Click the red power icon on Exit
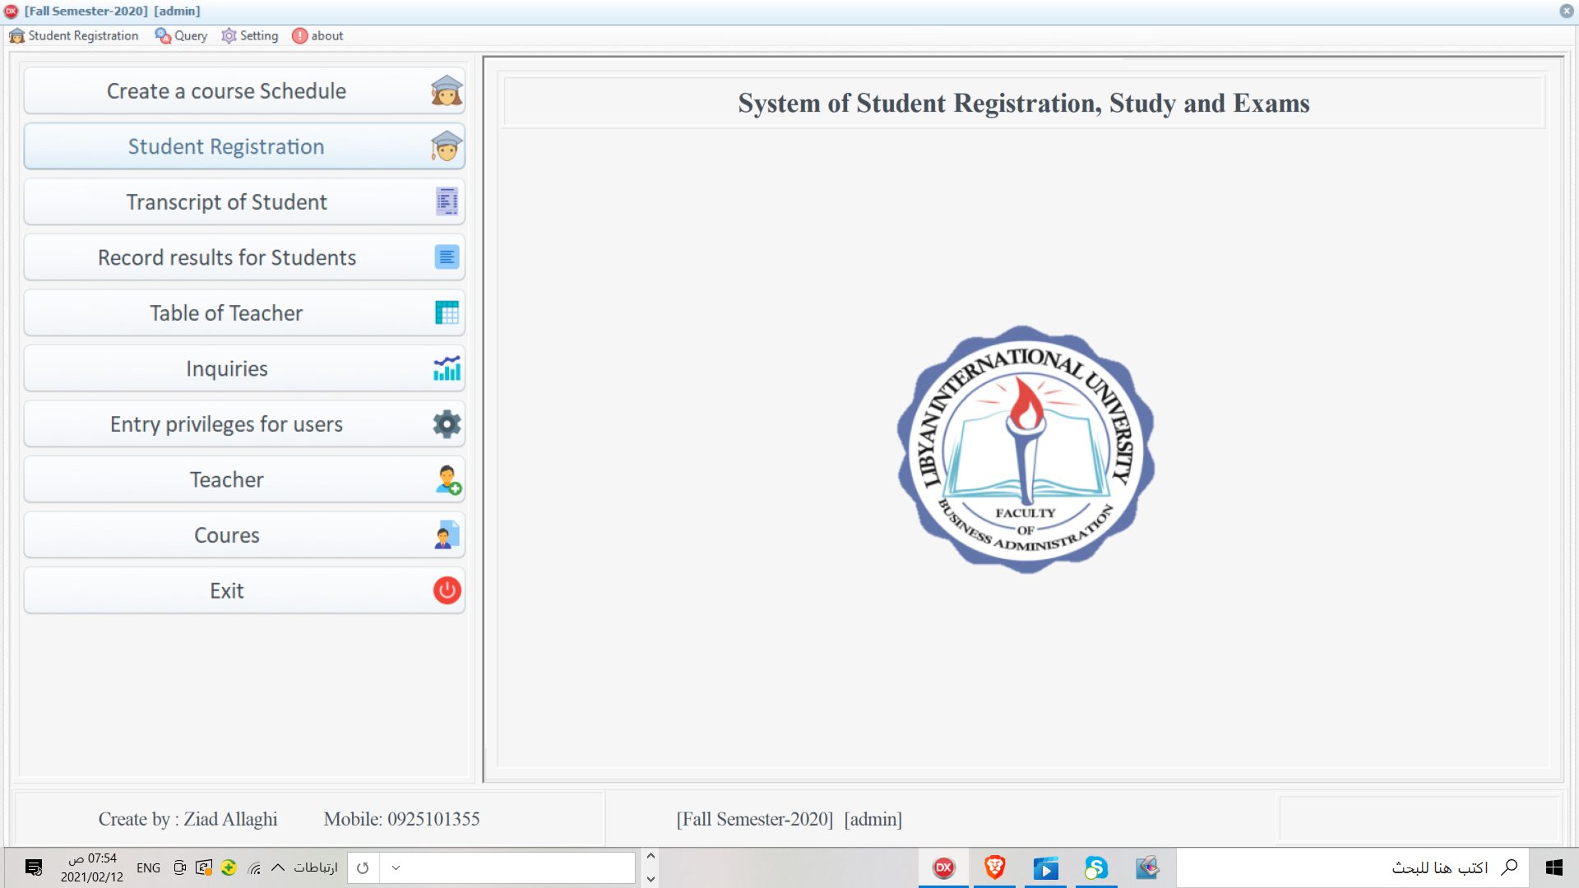Screen dimensions: 1579x888 [x=447, y=590]
